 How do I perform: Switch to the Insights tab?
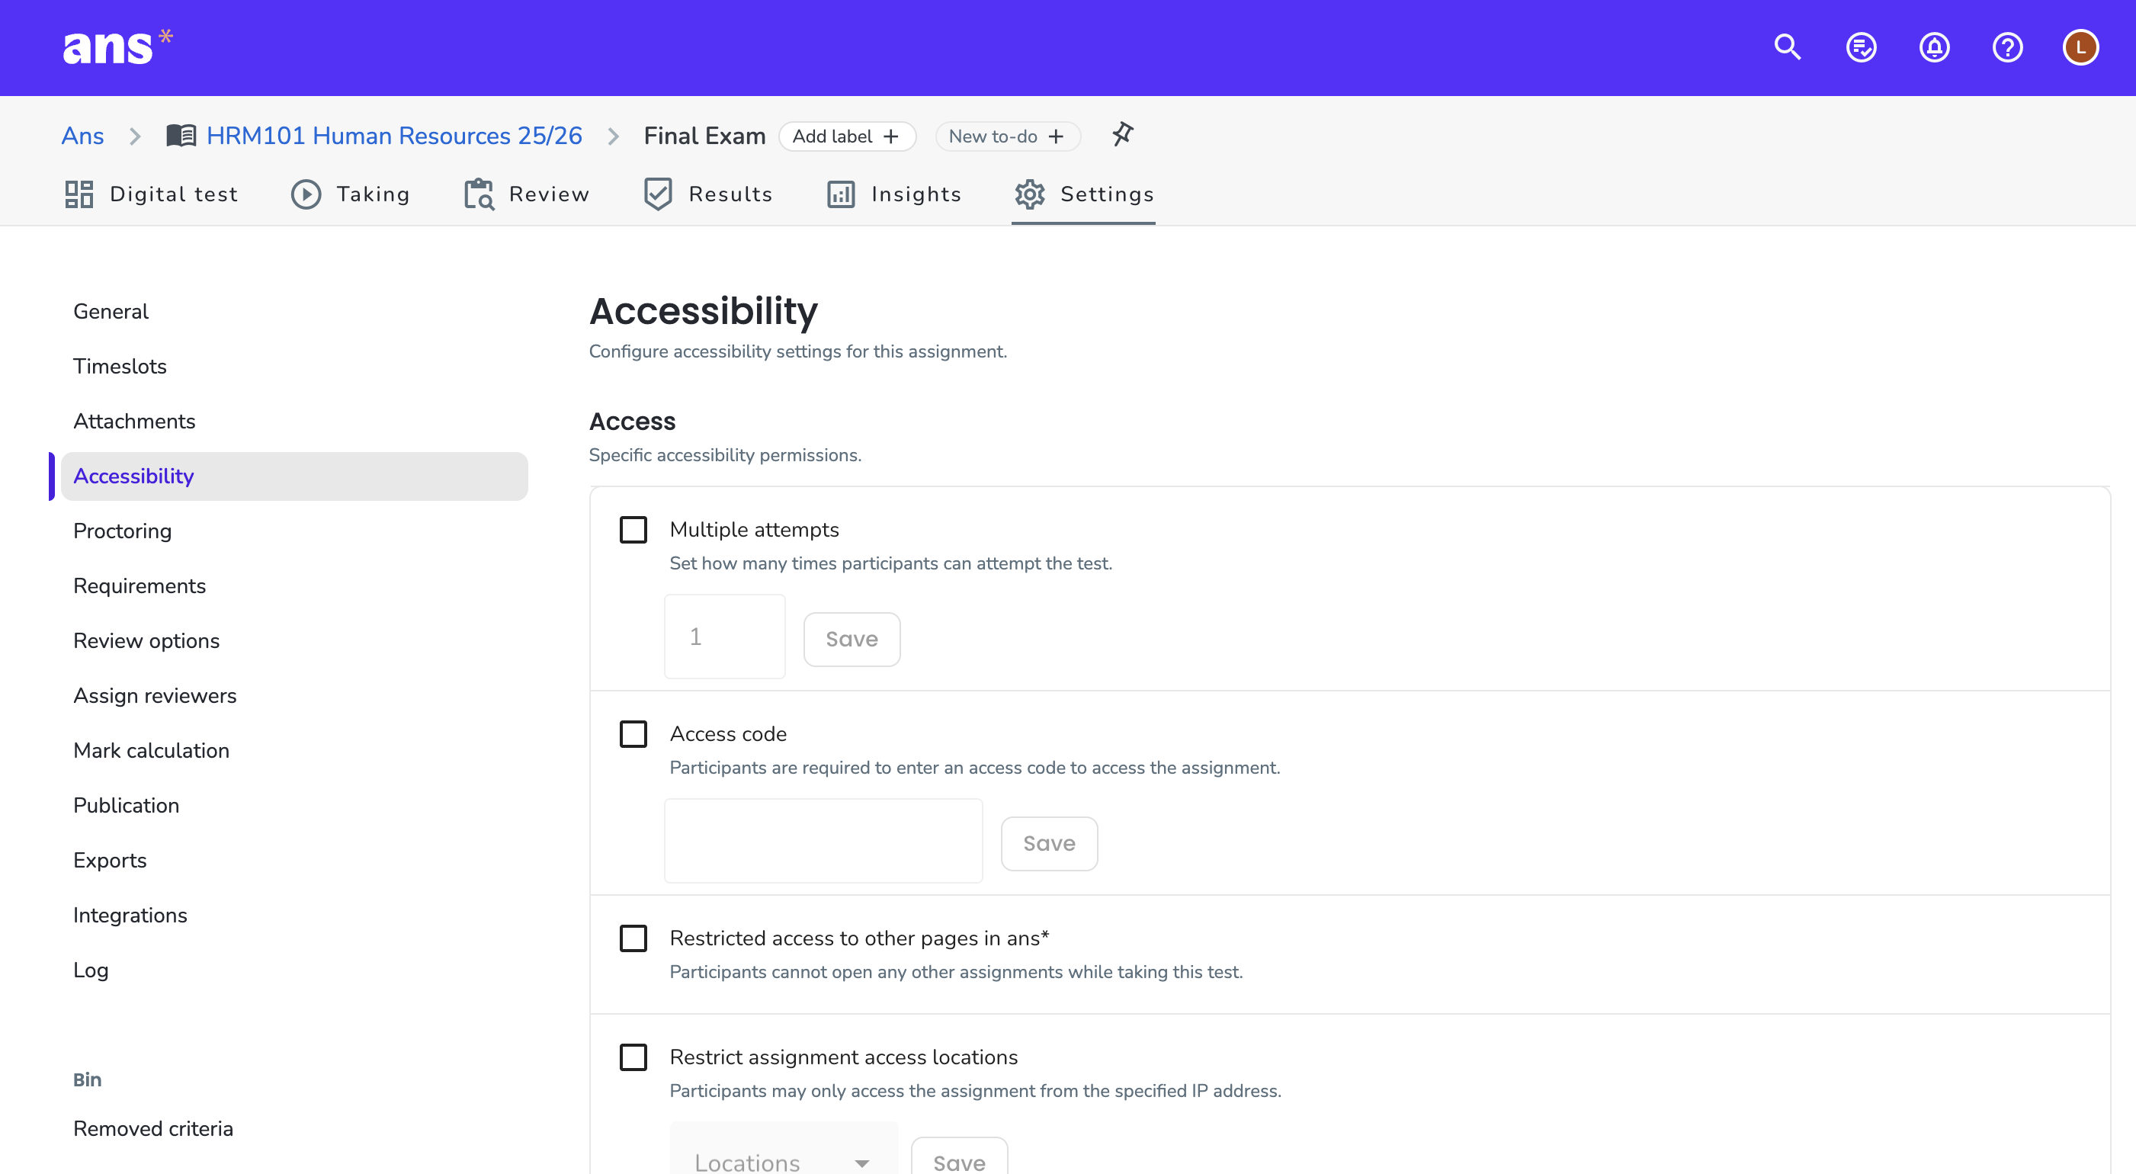894,194
